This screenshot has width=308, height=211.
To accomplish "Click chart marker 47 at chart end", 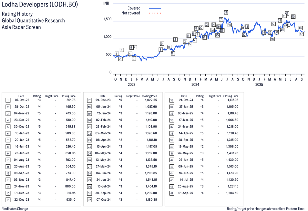I will [x=302, y=34].
